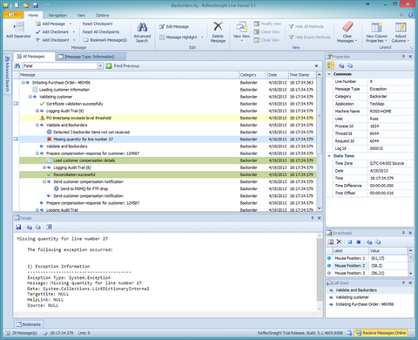Click Find Previous green arrow icon
Screen dimensions: 418x340
[x=109, y=66]
